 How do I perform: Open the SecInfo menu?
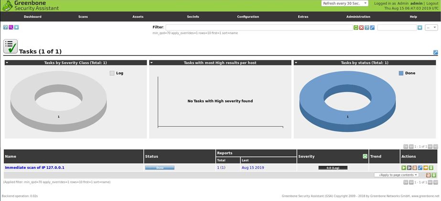point(193,17)
